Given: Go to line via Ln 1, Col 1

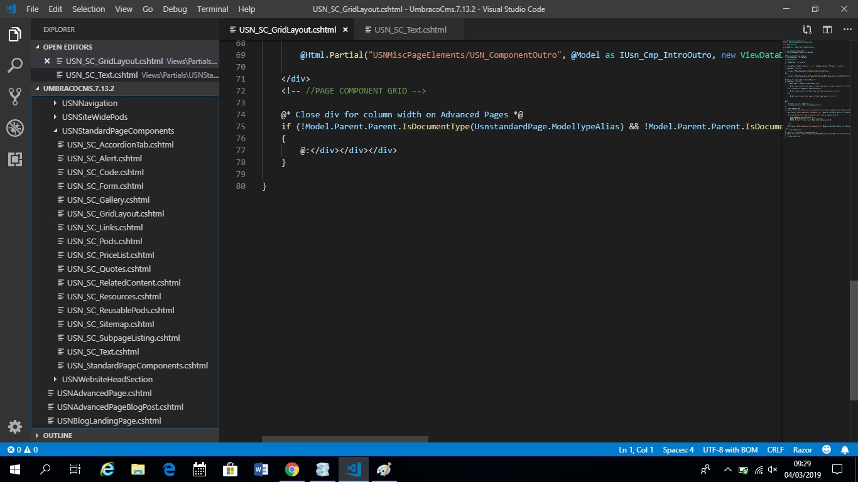Looking at the screenshot, I should pos(636,450).
